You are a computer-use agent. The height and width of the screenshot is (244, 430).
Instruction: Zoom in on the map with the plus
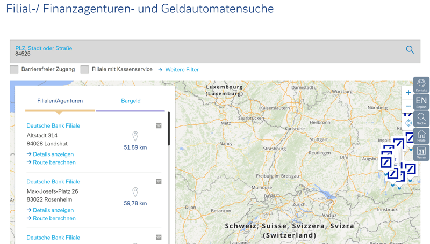pos(408,93)
